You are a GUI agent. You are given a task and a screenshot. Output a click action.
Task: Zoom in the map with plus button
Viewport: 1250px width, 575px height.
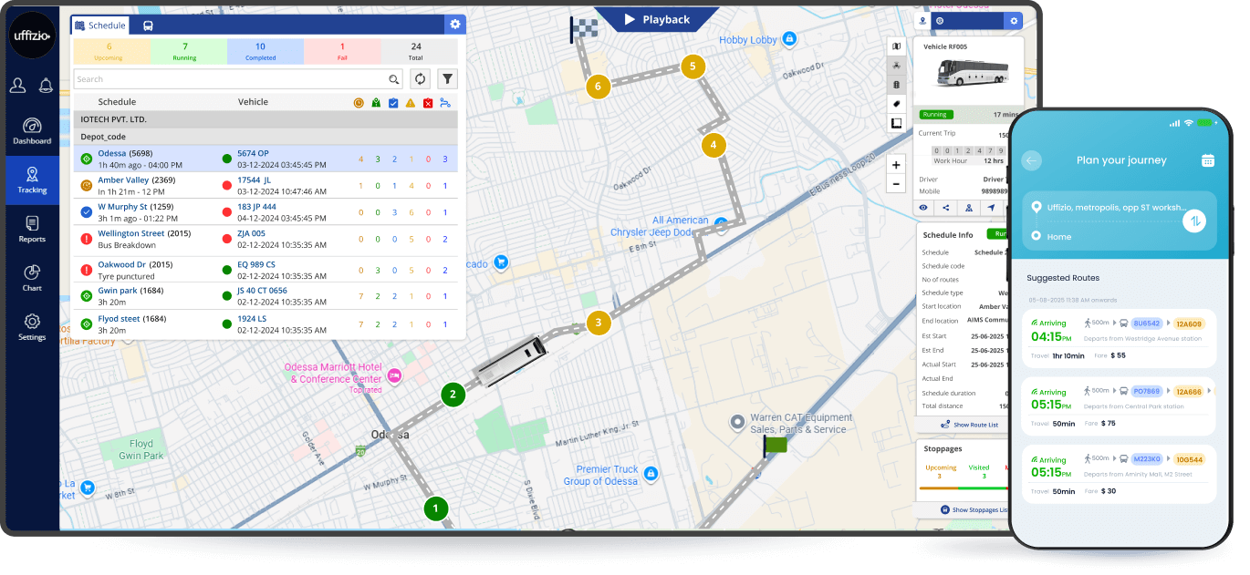[896, 165]
